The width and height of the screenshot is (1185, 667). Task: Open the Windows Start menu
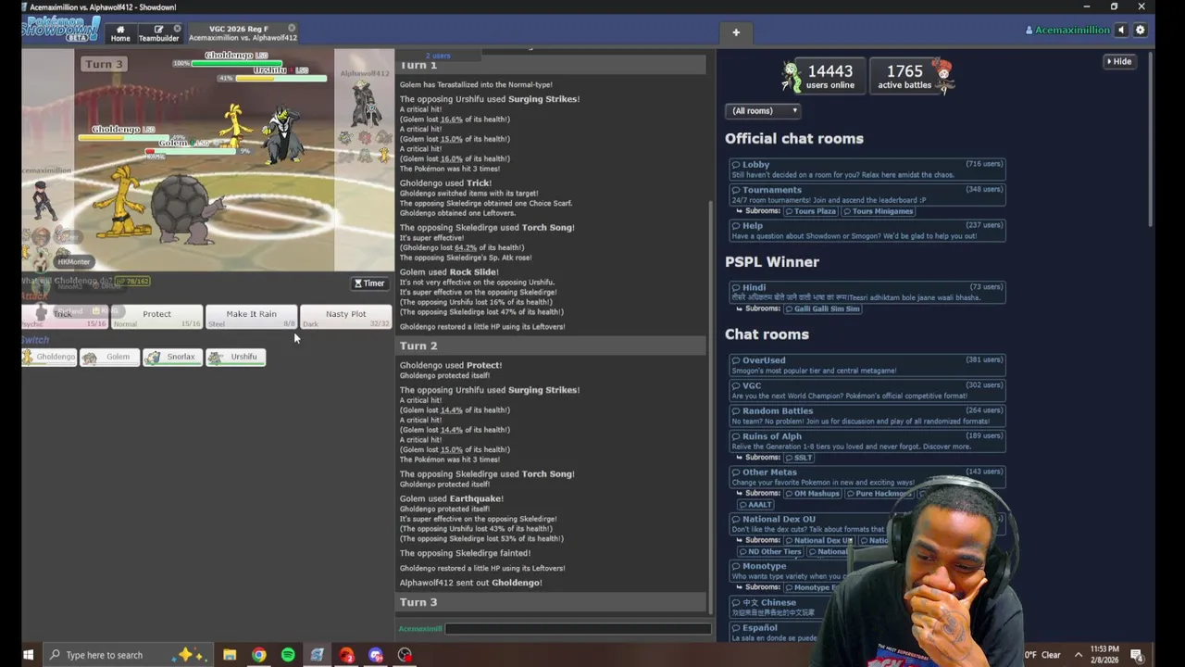(x=28, y=655)
